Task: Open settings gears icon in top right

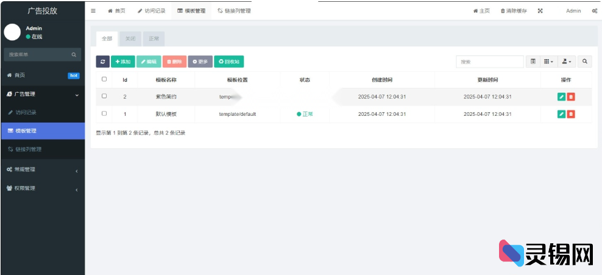Action: click(594, 11)
